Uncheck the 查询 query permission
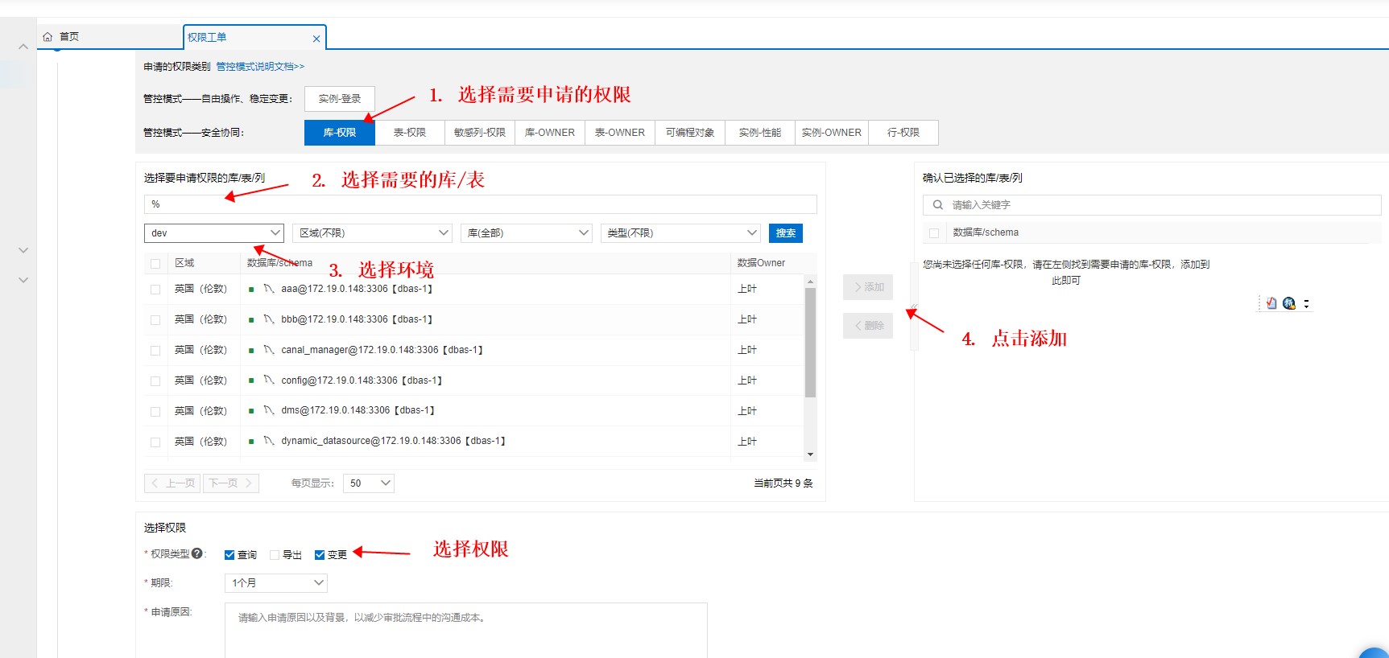 tap(229, 555)
